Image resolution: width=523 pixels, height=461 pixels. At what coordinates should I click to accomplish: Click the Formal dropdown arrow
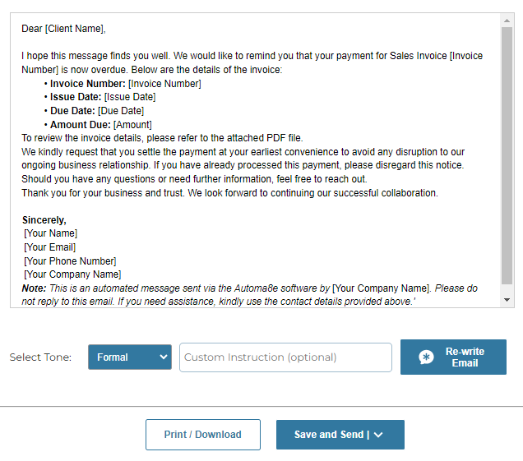(163, 357)
